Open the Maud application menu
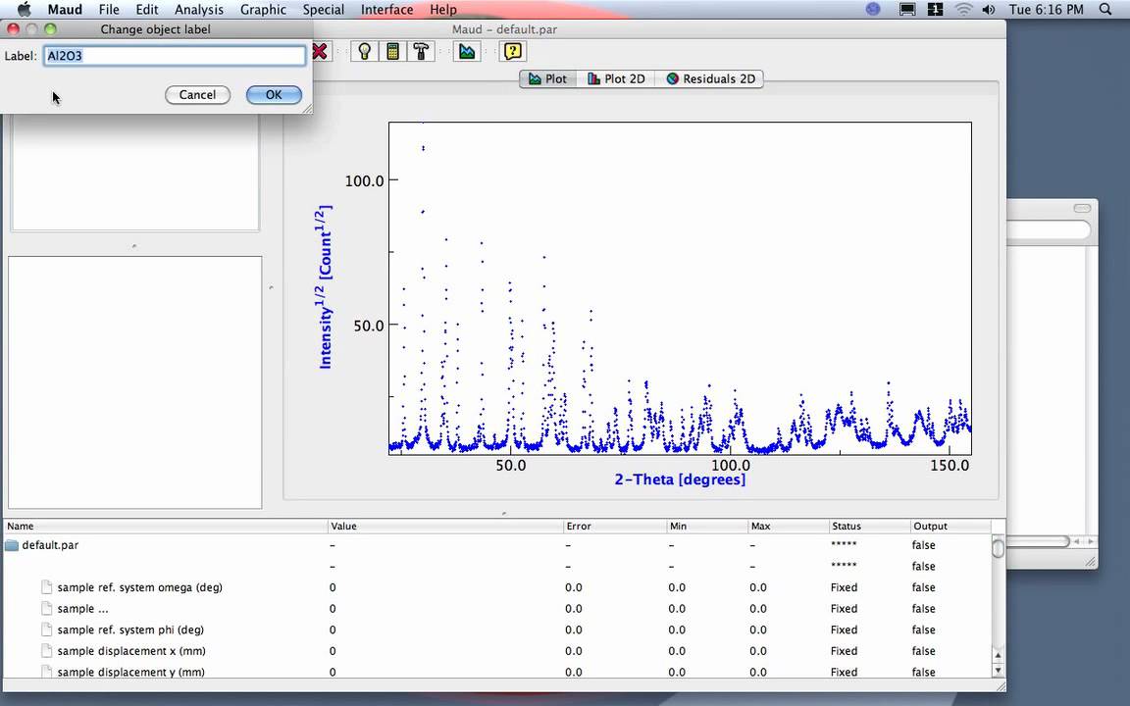Image resolution: width=1130 pixels, height=706 pixels. (65, 10)
